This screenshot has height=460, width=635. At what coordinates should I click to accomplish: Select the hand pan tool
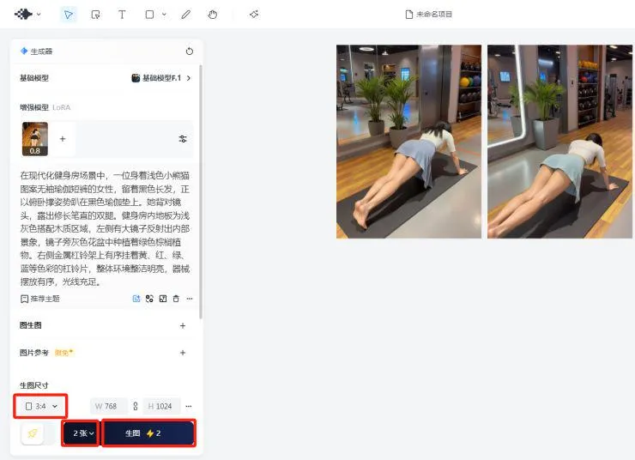[x=213, y=15]
